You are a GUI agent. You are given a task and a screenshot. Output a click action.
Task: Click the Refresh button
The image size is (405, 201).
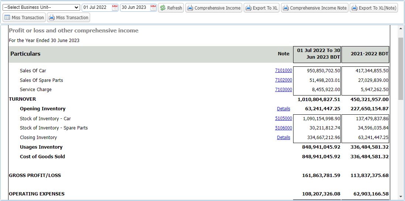(171, 8)
